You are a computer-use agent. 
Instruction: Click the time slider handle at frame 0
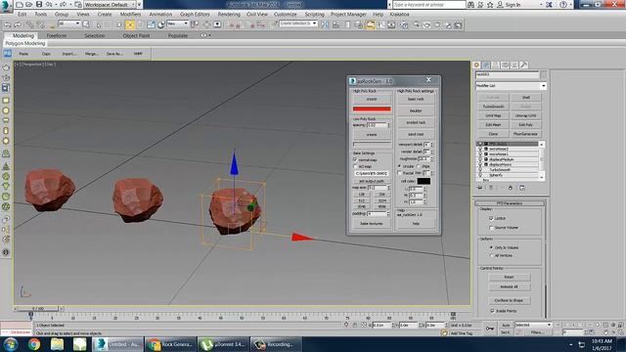pos(38,309)
